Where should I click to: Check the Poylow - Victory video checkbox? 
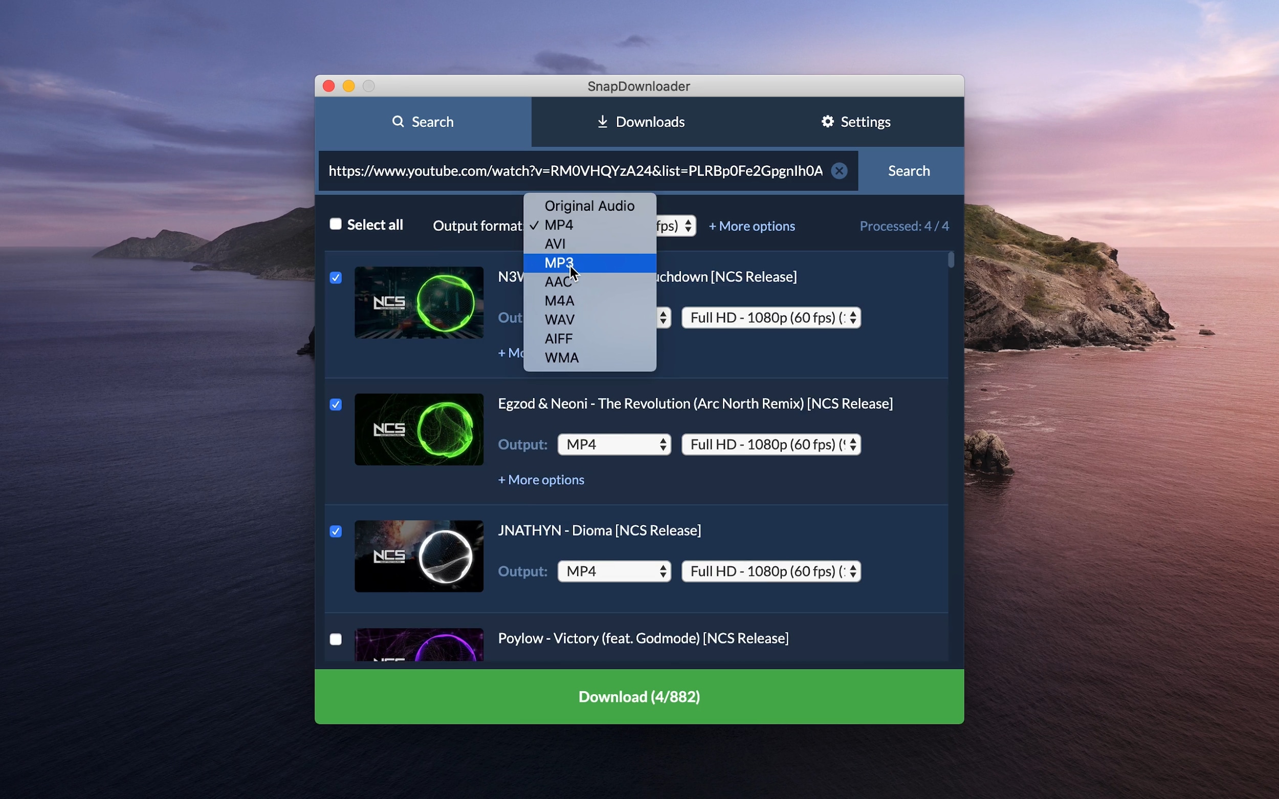click(x=336, y=639)
